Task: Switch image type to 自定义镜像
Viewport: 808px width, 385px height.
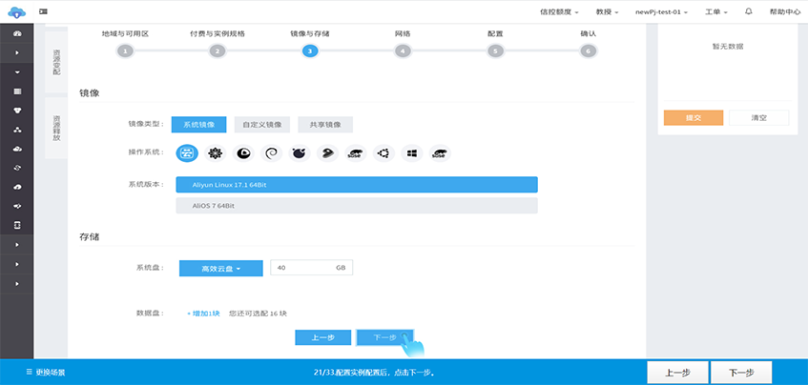Action: click(261, 124)
